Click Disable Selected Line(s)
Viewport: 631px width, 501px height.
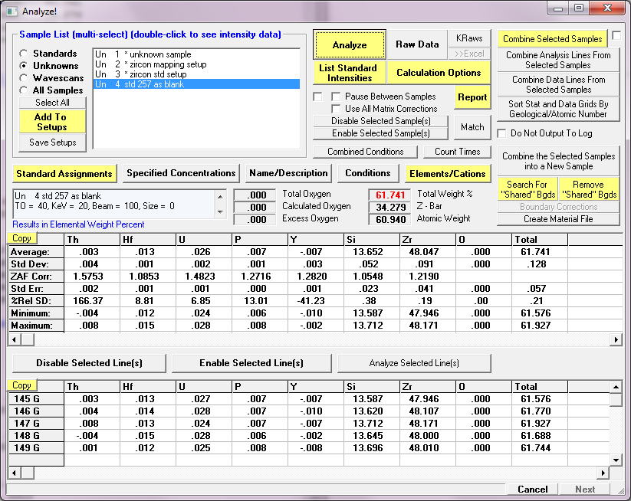pos(89,362)
